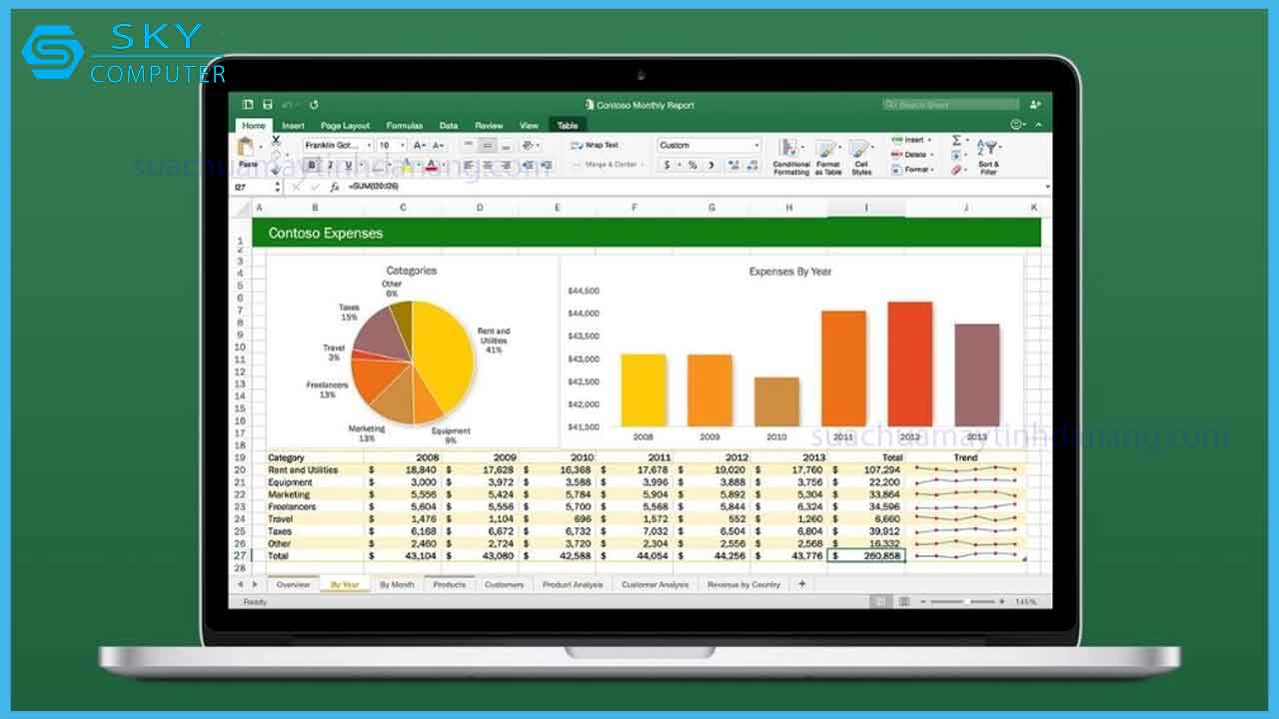Open the Customer Analysis sheet tab
Viewport: 1279px width, 719px height.
tap(654, 584)
